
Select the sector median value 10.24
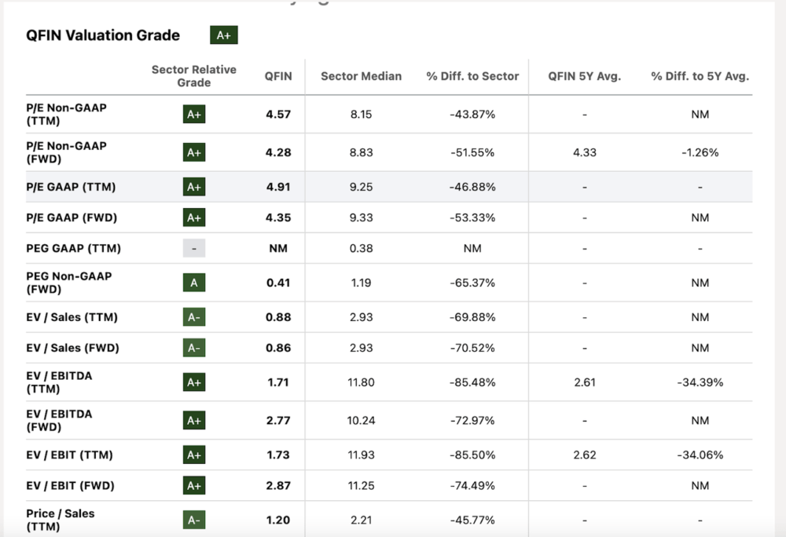(361, 420)
